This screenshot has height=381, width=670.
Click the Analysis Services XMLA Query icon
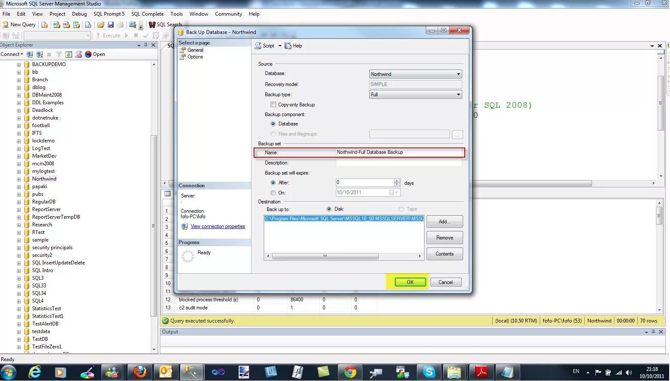tap(77, 25)
